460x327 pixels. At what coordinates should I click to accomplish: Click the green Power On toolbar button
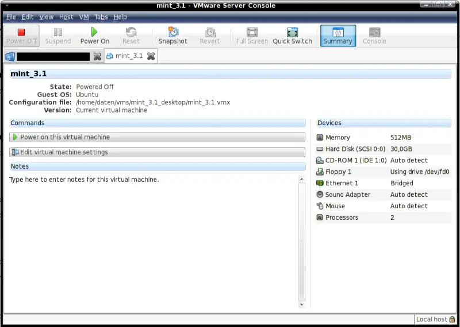95,36
